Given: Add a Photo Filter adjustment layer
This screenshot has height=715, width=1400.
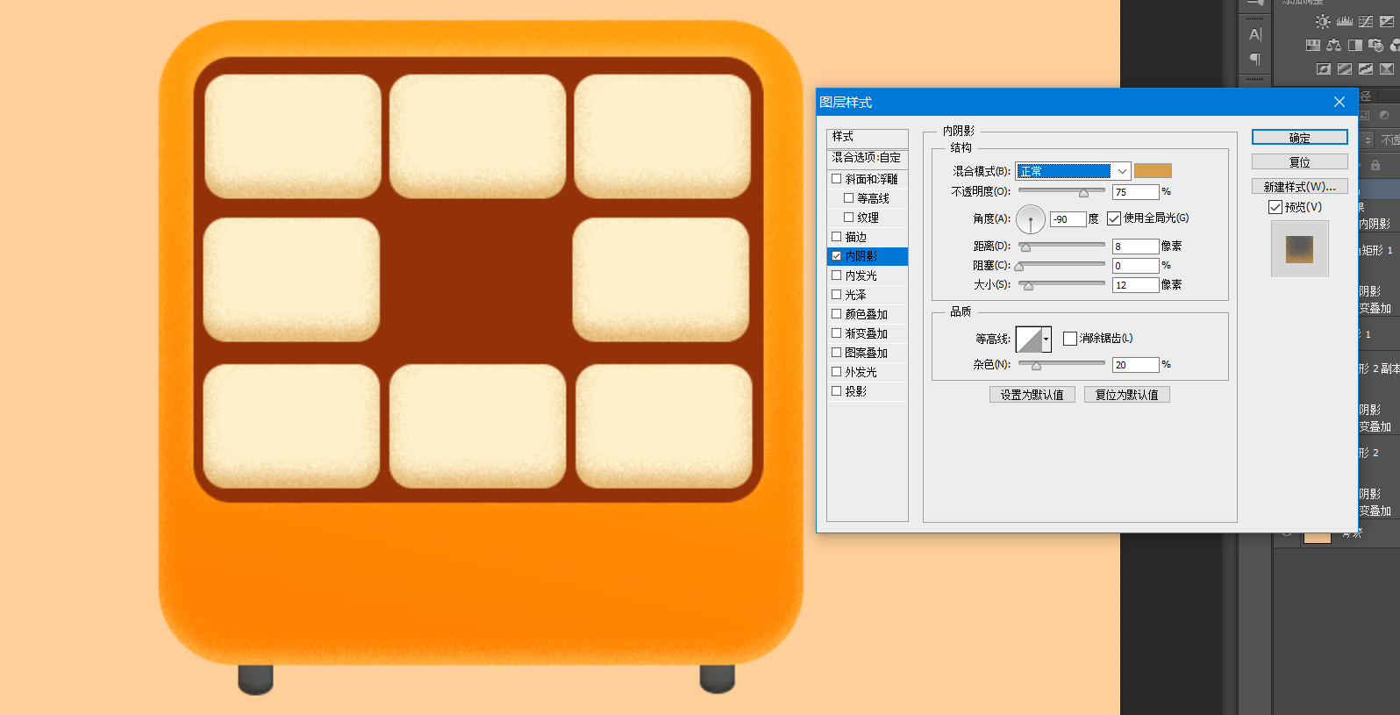Looking at the screenshot, I should 1376,45.
